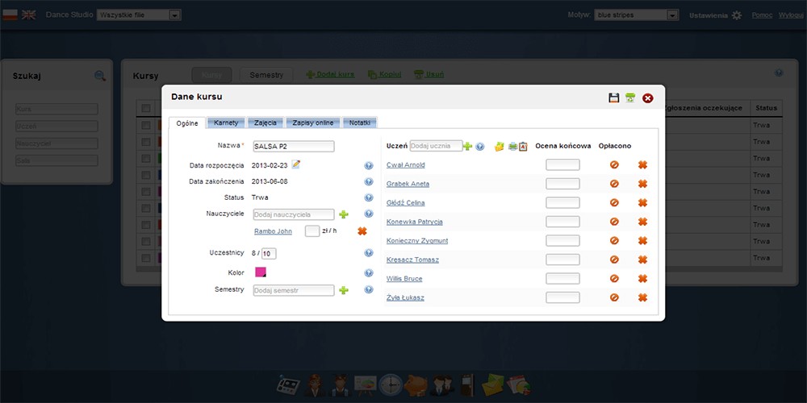Click the Rambo John teacher link

273,231
